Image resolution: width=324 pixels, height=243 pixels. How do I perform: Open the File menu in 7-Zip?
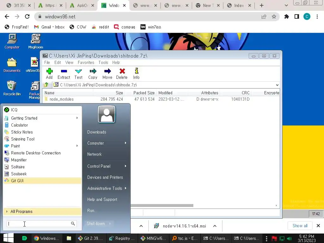(47, 62)
